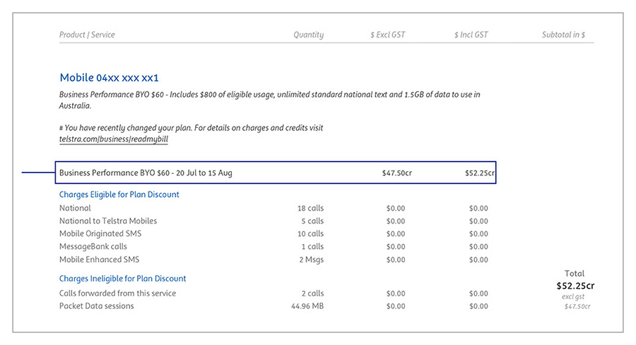Select the Product / Service column header

[x=87, y=35]
